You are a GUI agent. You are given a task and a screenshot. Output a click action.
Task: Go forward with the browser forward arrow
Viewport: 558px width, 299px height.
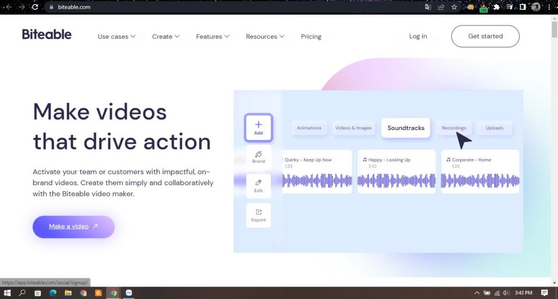(22, 7)
